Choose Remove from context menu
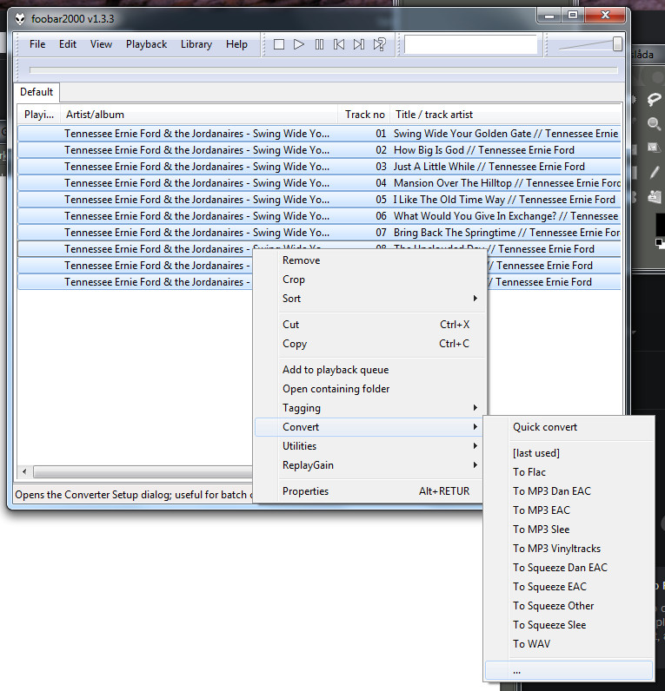 tap(370, 260)
